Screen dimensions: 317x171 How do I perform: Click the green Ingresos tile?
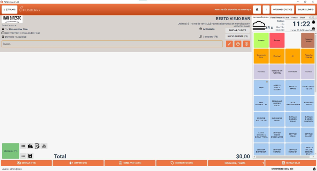[261, 40]
